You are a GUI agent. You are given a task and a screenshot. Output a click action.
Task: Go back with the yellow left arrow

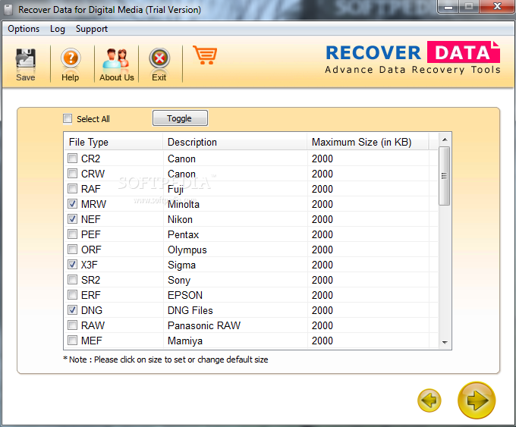coord(429,400)
